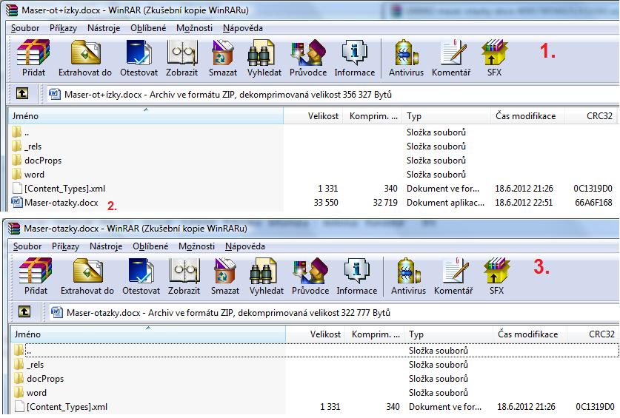Sort by Komprim. column in Maser-ot+ízky window
The height and width of the screenshot is (418, 620).
[373, 115]
